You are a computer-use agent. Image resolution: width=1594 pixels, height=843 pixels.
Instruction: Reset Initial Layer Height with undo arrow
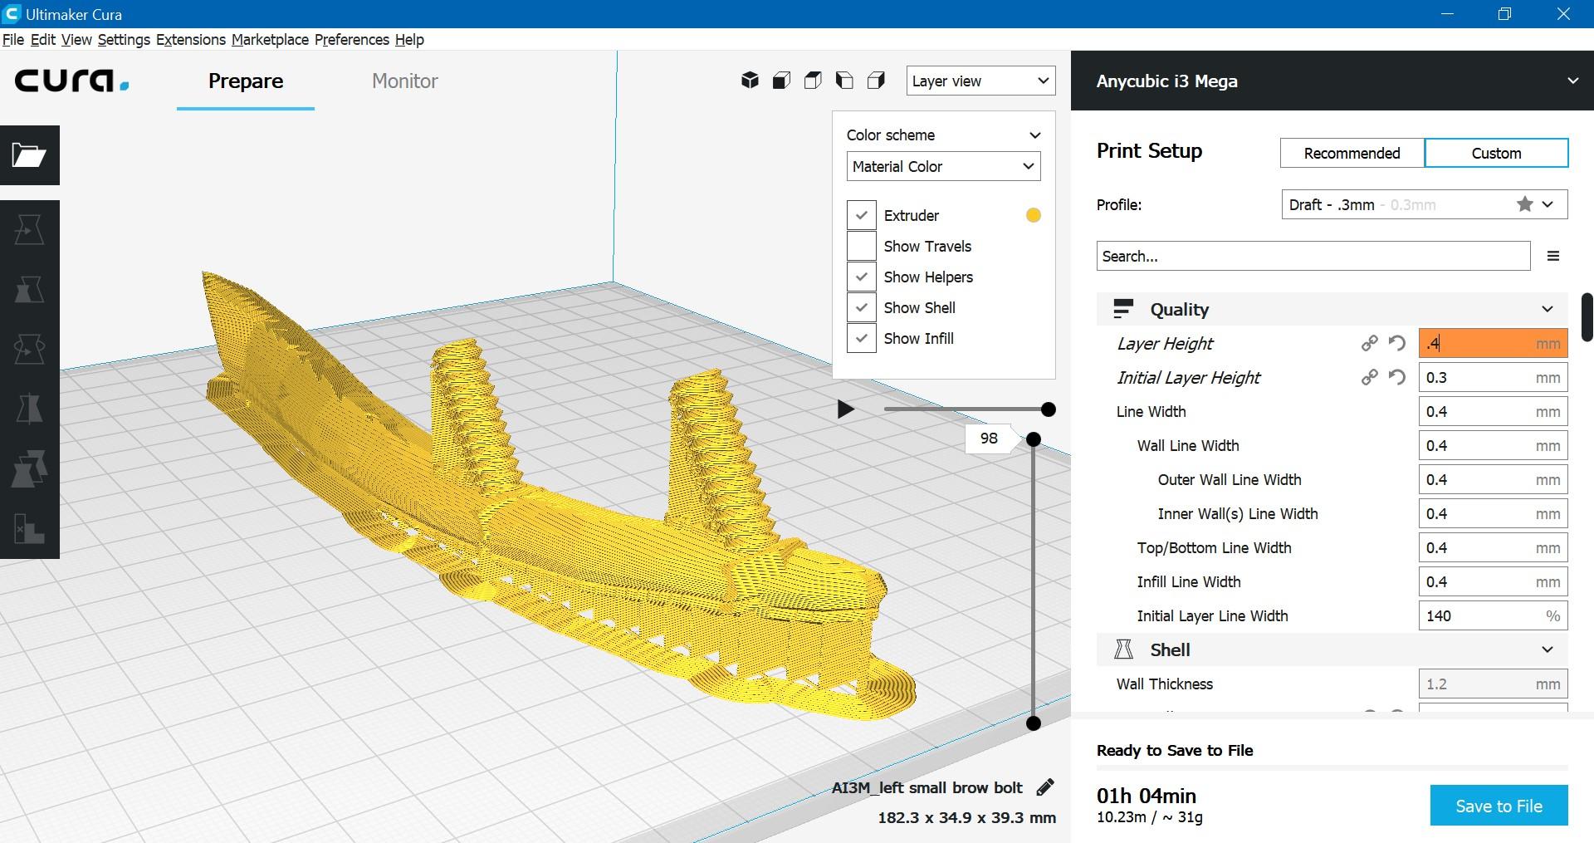tap(1397, 377)
